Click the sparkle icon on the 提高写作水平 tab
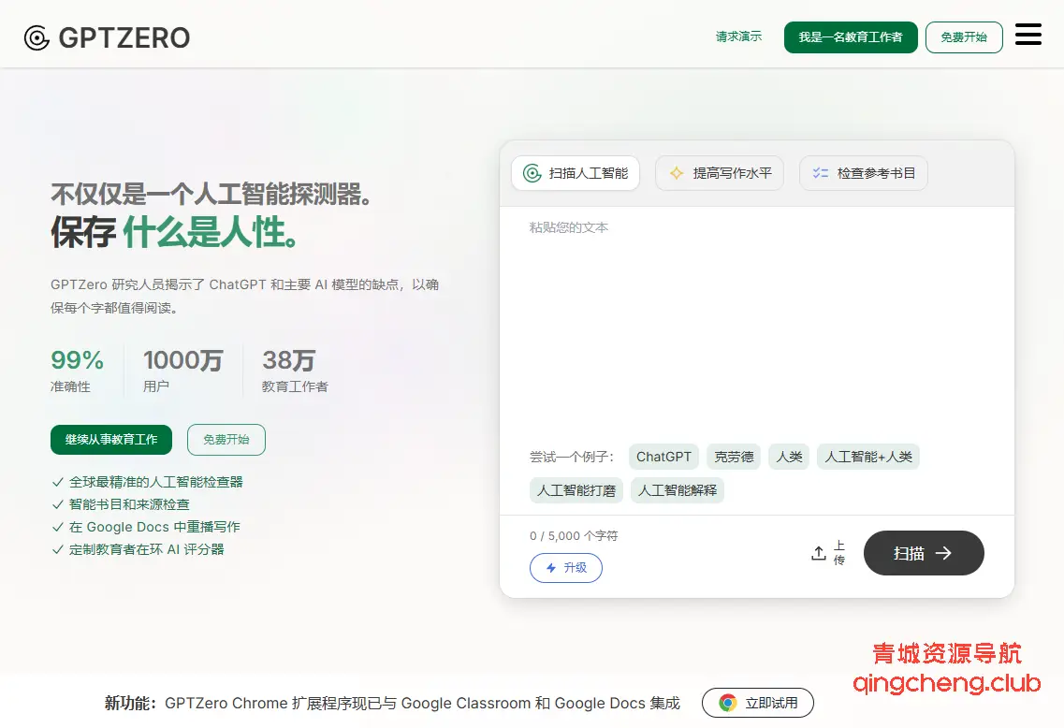1064x728 pixels. 676,172
